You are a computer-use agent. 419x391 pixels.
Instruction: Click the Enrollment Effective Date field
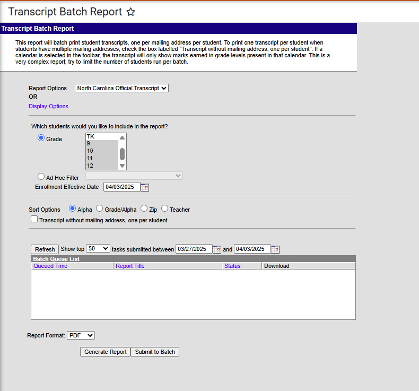121,187
